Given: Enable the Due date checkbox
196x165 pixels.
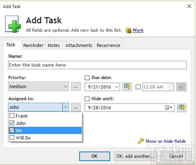Looking at the screenshot, I should tap(87, 78).
